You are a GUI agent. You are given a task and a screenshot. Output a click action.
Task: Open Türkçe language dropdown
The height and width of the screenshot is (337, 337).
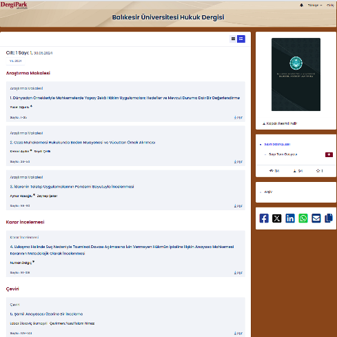(315, 5)
